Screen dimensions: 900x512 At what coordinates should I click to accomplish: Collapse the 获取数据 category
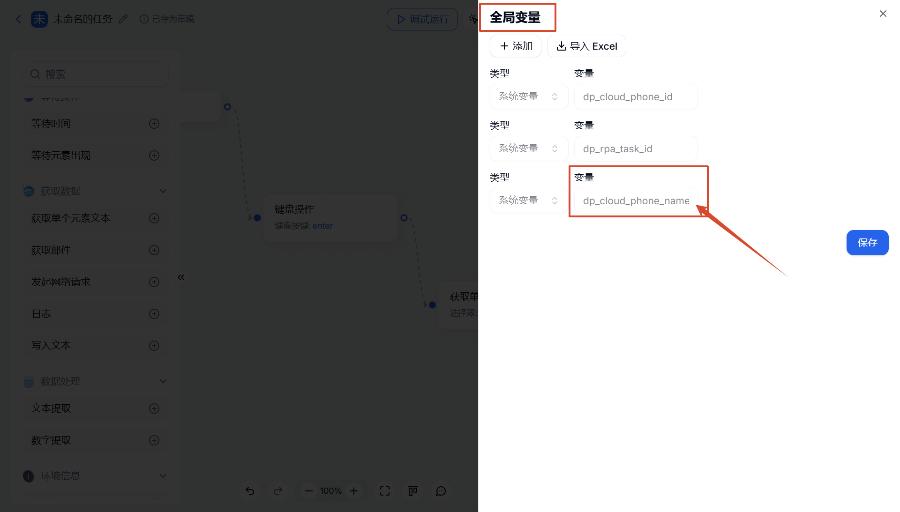click(x=163, y=191)
